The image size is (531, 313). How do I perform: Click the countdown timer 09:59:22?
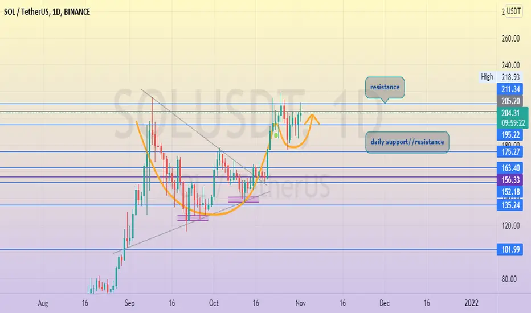click(x=513, y=123)
